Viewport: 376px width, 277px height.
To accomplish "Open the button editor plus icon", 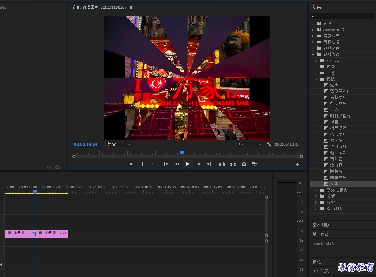I will 297,165.
